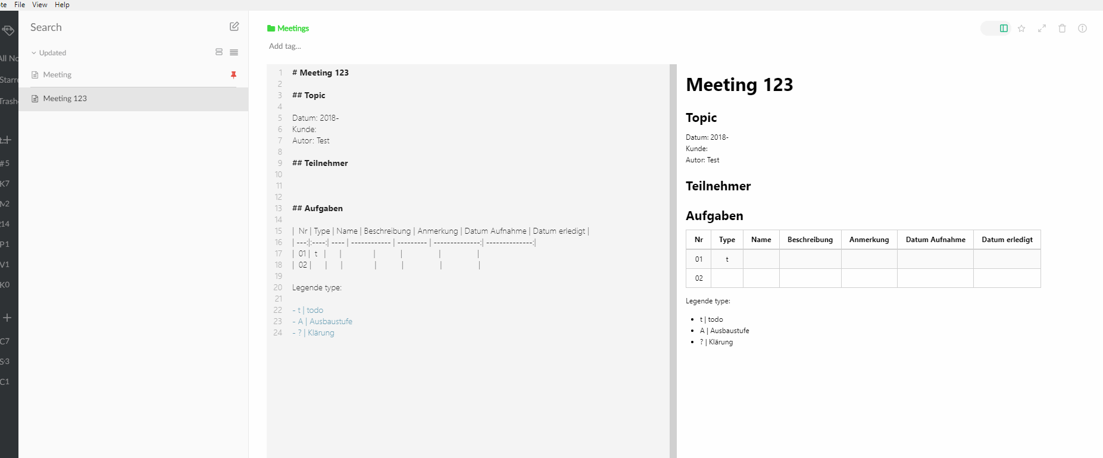This screenshot has height=458, width=1103.
Task: Move the current note to trash
Action: click(1063, 28)
